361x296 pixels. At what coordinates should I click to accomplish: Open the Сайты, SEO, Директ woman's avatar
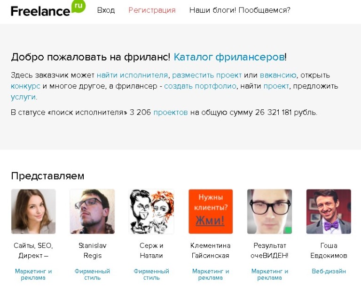(x=33, y=212)
